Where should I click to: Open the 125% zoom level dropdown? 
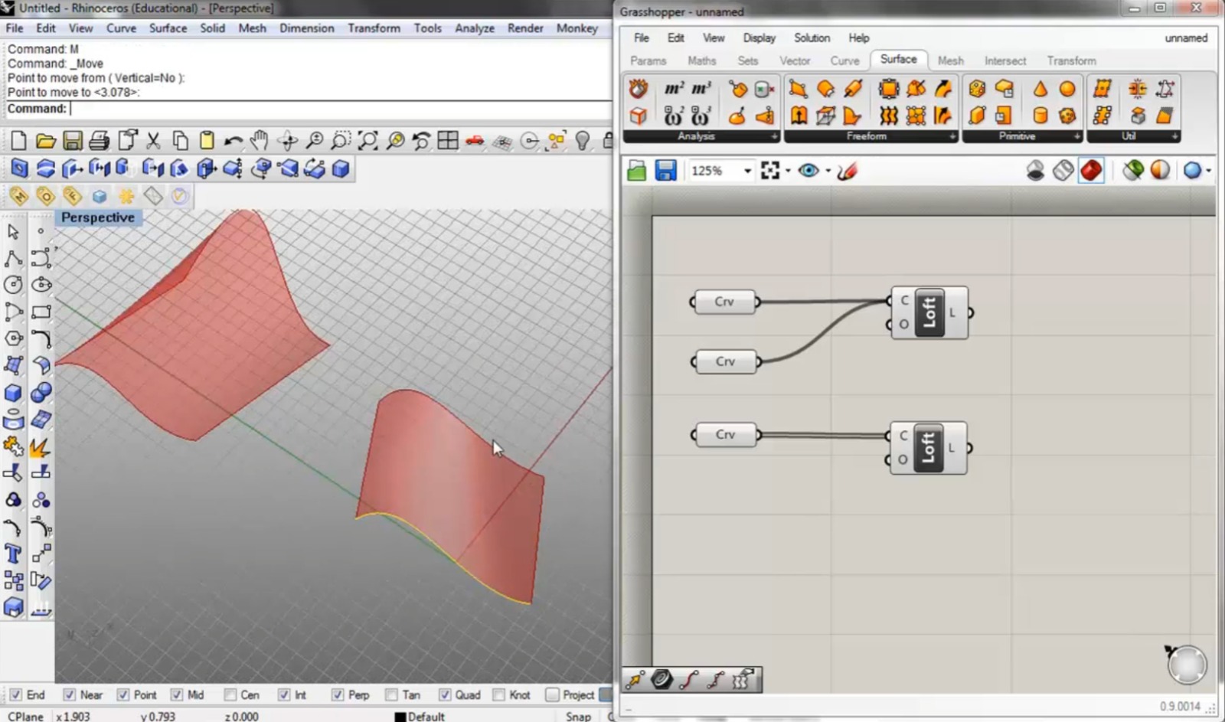coord(747,170)
